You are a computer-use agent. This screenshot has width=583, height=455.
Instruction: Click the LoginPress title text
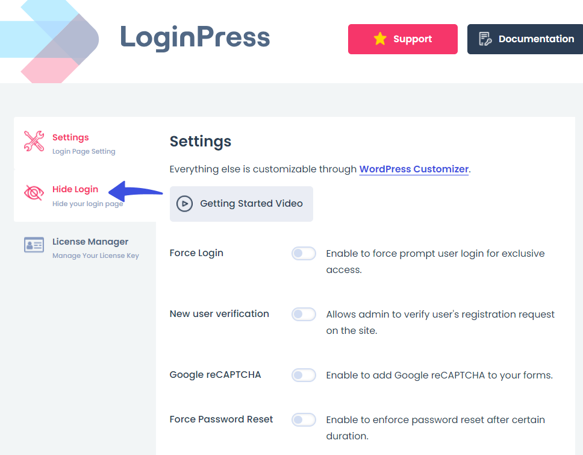point(195,37)
